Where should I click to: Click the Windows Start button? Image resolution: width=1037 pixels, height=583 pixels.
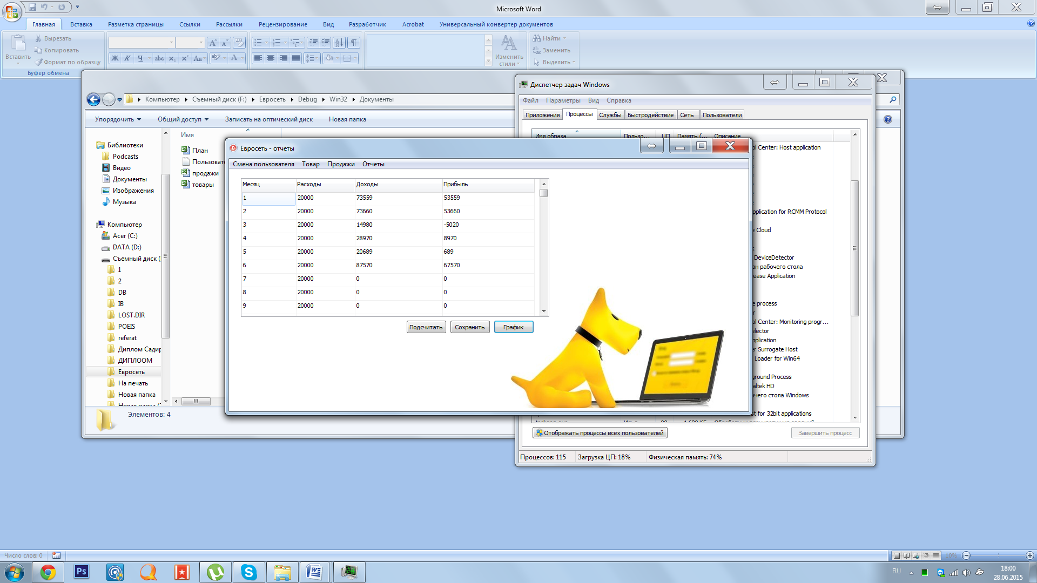[15, 572]
